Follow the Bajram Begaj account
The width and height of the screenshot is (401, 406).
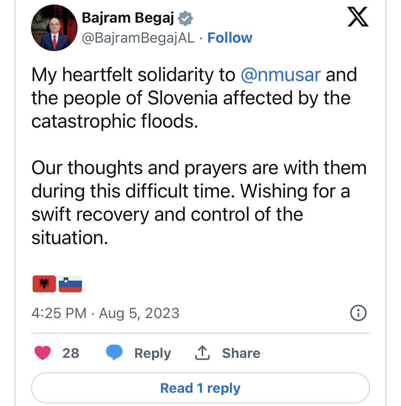click(230, 38)
